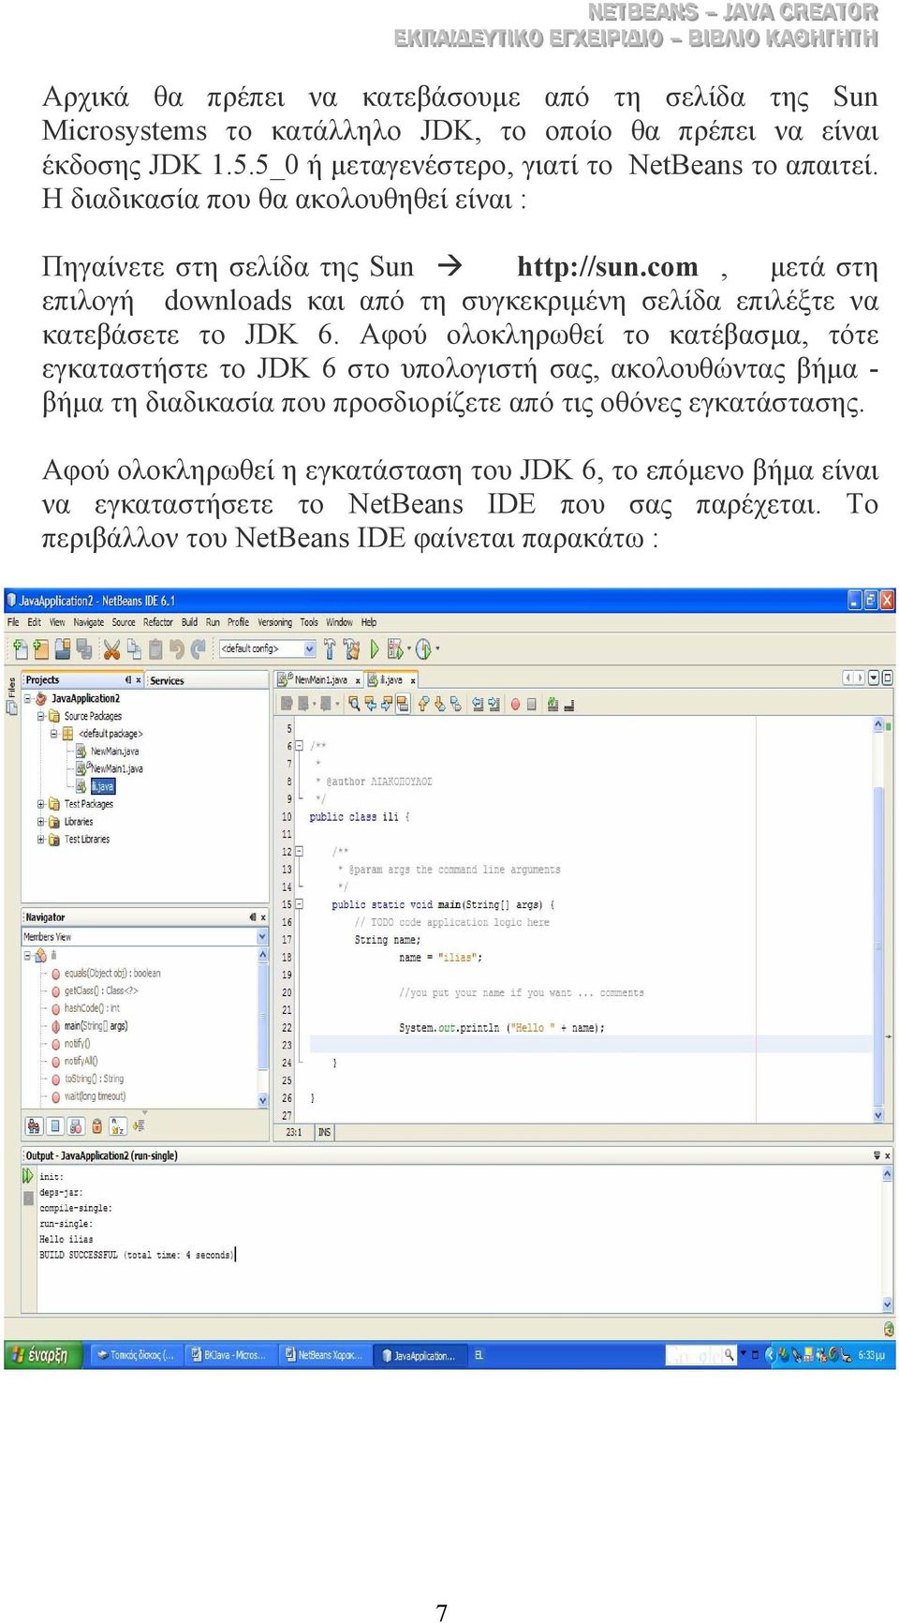Toggle Sort by Source in Navigator
This screenshot has height=1623, width=899.
point(139,1125)
